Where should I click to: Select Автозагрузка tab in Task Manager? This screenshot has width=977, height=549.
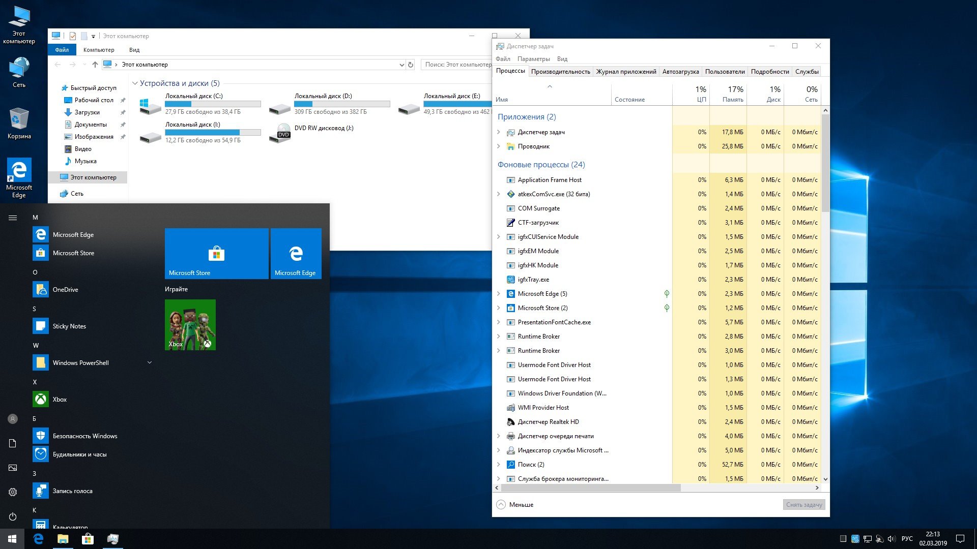[680, 71]
